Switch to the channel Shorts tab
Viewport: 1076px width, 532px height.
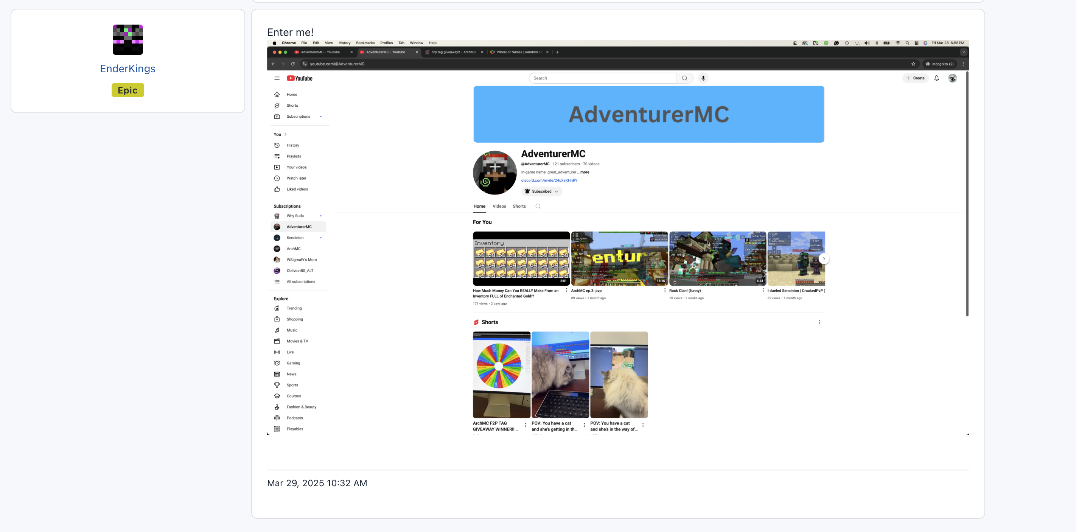coord(519,206)
